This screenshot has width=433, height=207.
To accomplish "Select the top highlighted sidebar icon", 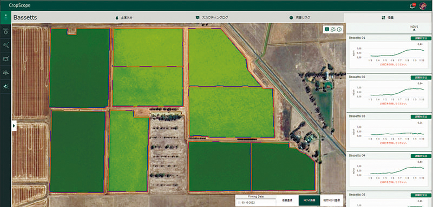I will 5,17.
